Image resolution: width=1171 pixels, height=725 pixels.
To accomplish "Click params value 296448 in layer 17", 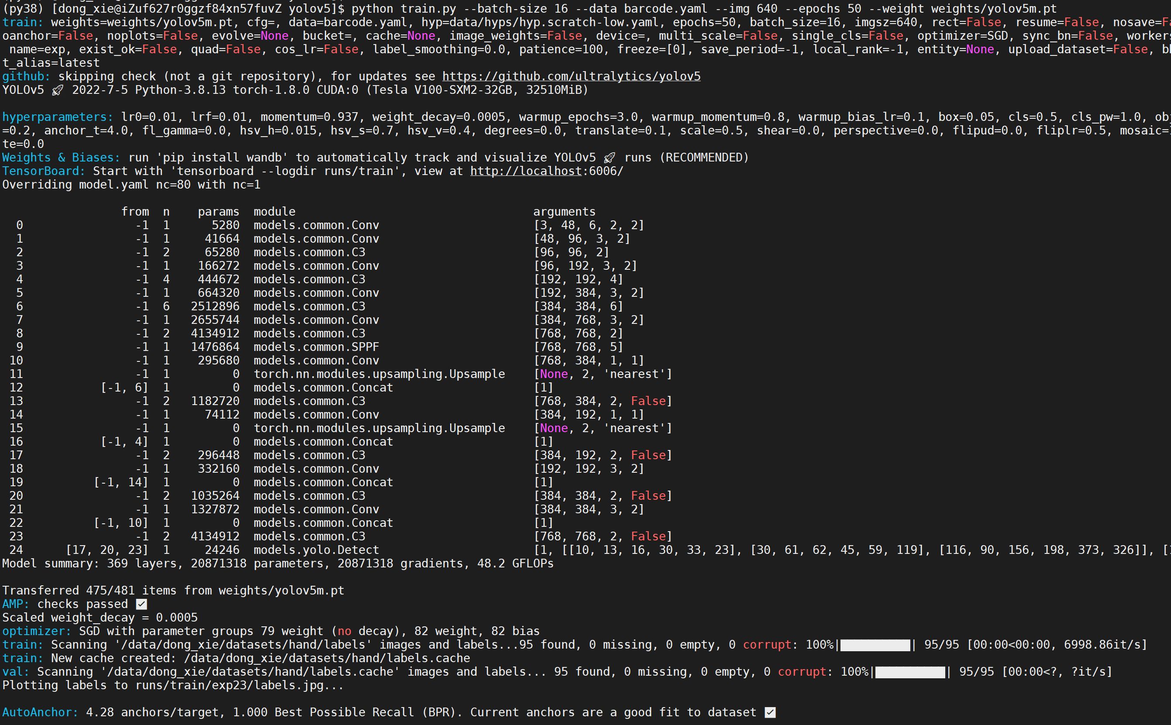I will 219,455.
